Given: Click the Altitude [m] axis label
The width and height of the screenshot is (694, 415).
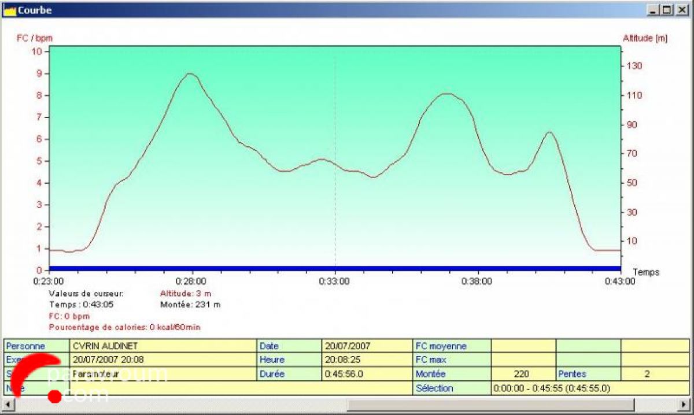Looking at the screenshot, I should point(645,38).
